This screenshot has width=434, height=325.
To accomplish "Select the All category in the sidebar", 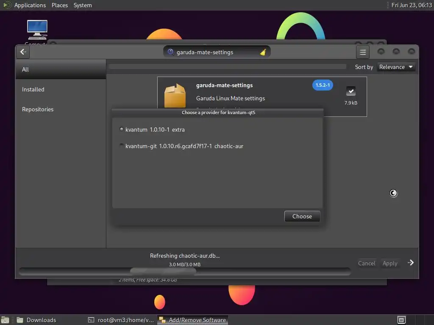I will point(61,69).
